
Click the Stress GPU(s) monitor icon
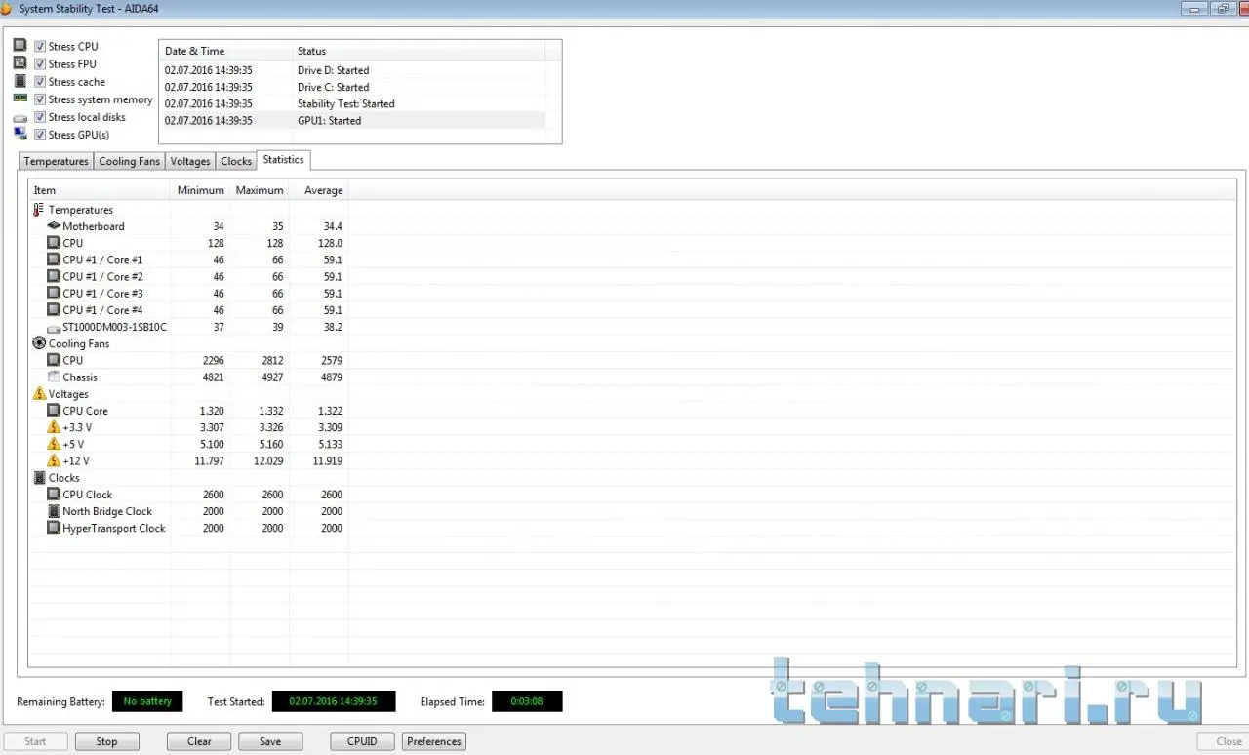20,134
